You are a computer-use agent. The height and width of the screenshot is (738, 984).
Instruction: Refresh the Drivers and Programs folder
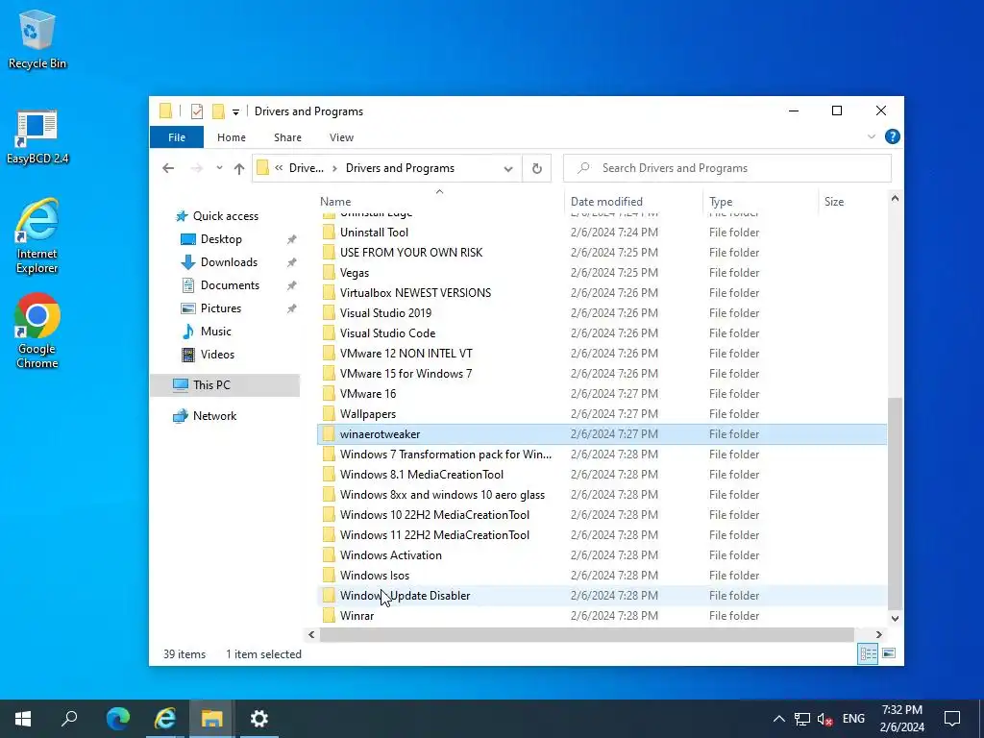point(536,168)
